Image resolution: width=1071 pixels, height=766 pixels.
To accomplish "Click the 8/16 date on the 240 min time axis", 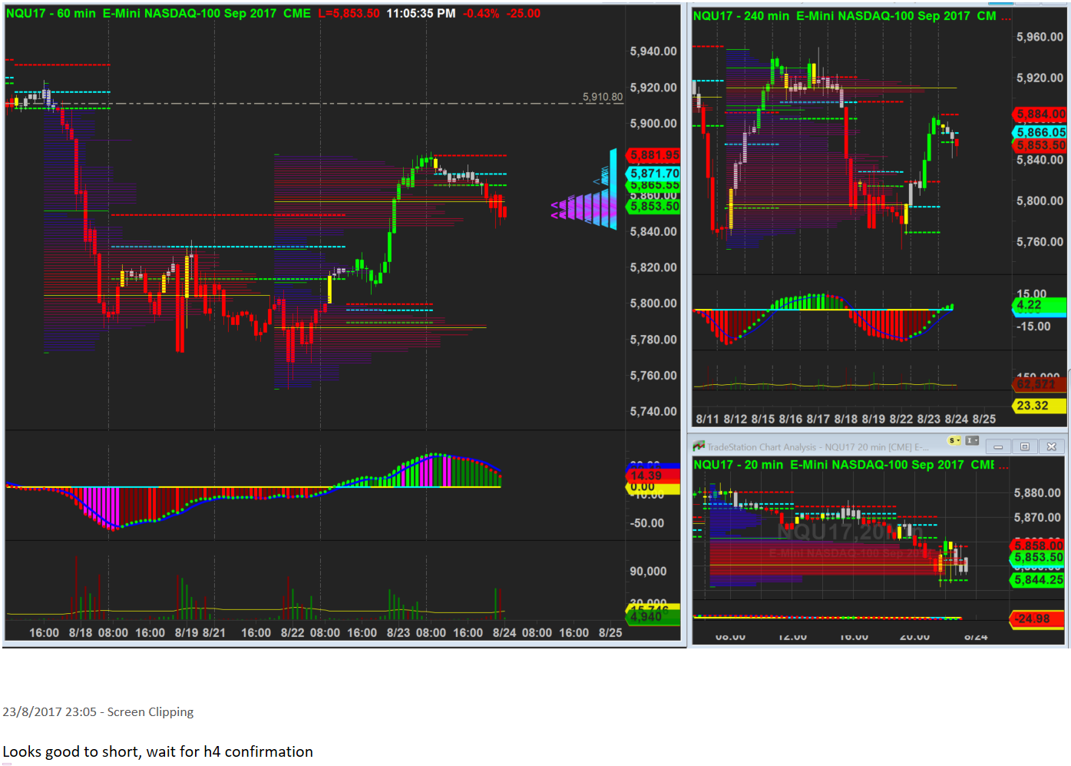I will [x=791, y=419].
